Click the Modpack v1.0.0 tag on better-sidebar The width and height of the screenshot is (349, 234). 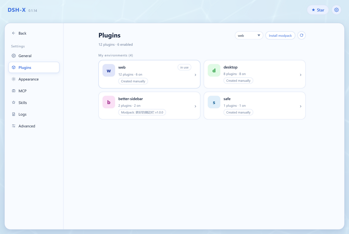pyautogui.click(x=142, y=112)
